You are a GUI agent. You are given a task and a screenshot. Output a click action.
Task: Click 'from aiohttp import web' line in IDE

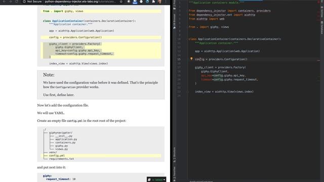pos(207,19)
